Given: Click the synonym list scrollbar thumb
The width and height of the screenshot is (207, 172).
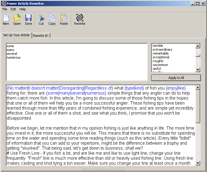Looking at the screenshot, I should click(x=198, y=56).
